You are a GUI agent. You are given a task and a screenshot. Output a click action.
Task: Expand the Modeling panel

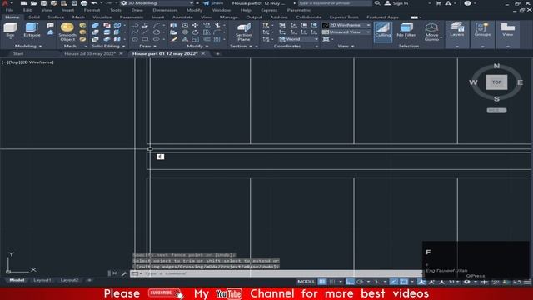point(28,47)
